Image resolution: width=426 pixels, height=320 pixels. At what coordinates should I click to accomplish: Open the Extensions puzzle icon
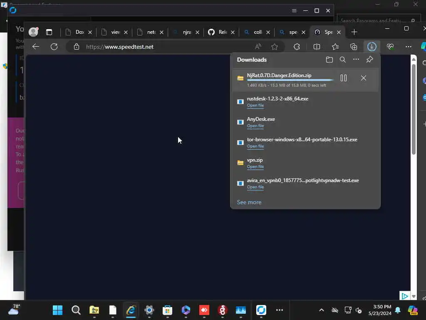[x=297, y=47]
